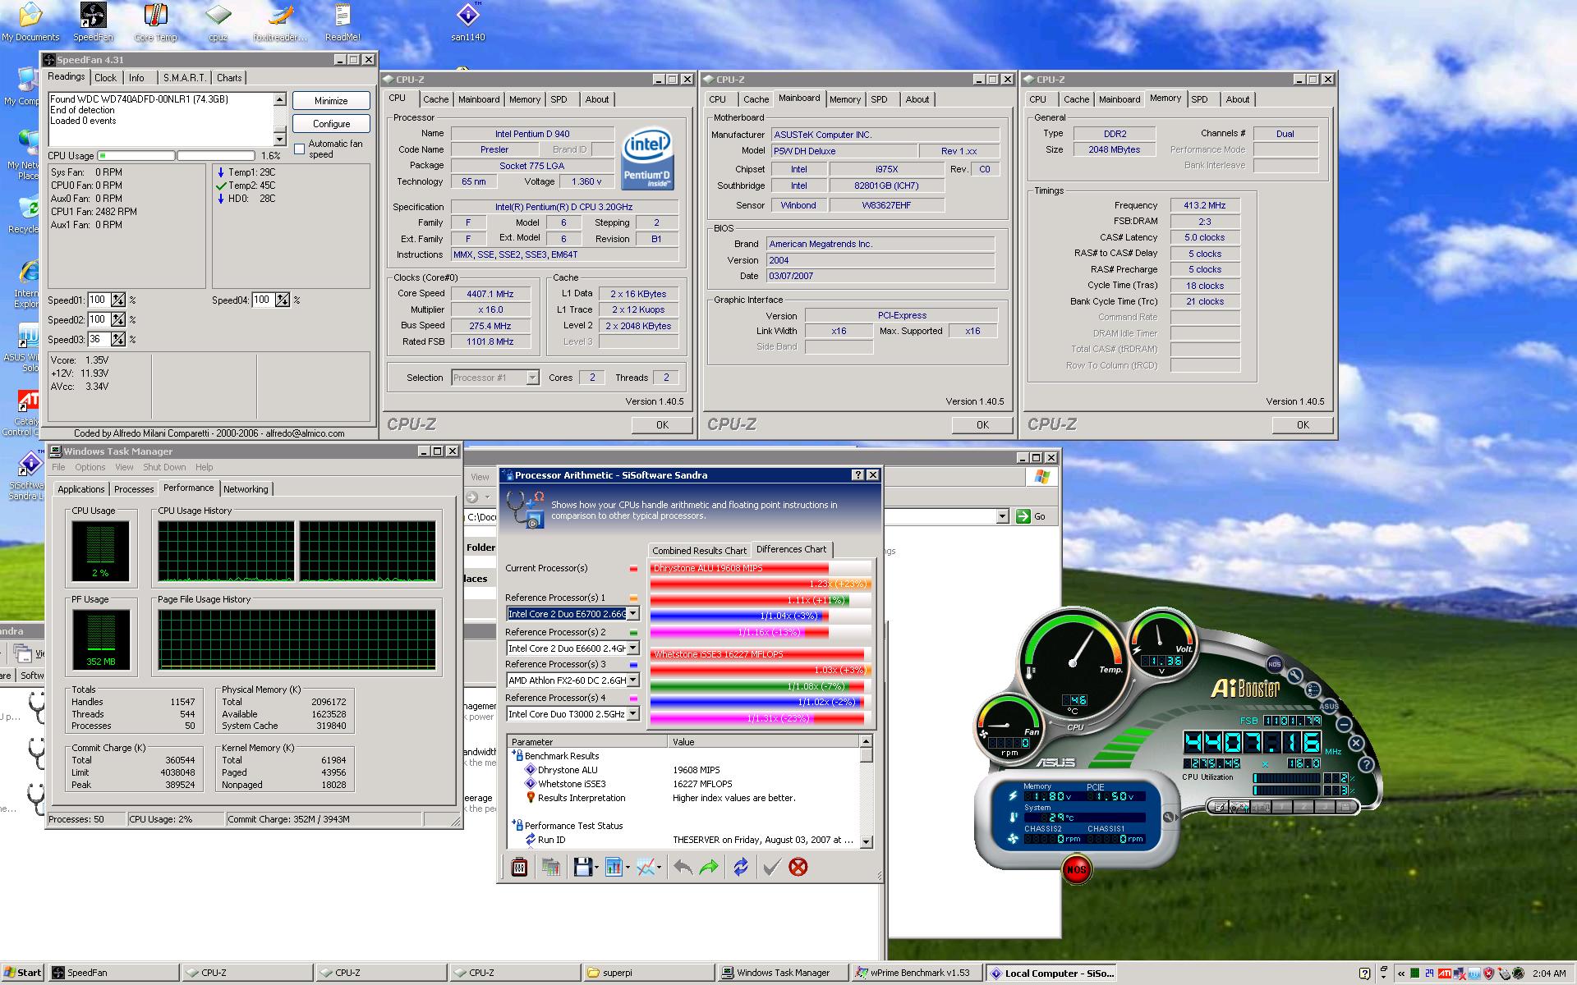The image size is (1577, 985).
Task: Open save icon dropdown arrow in Sandra toolbar
Action: pos(596,868)
